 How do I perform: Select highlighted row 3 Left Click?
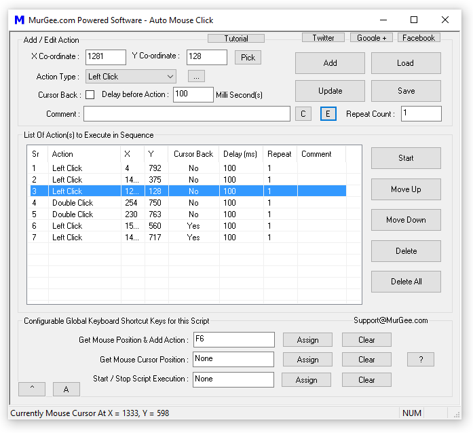[188, 191]
